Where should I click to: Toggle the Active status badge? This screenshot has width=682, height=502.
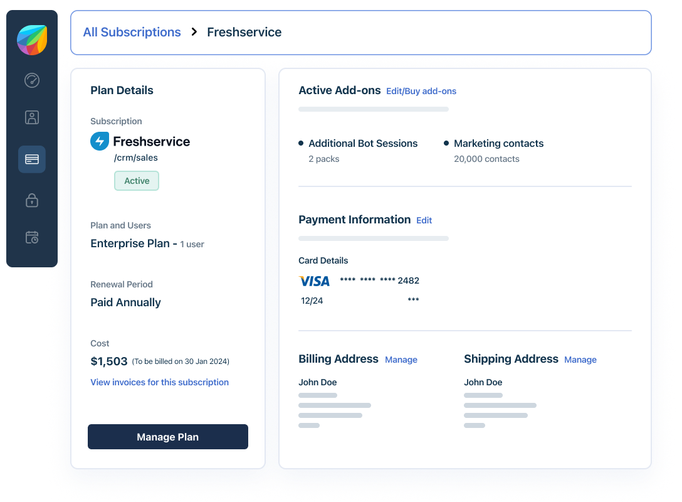tap(136, 181)
